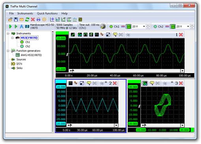Click graph 2 black legend screen icon

(71, 83)
